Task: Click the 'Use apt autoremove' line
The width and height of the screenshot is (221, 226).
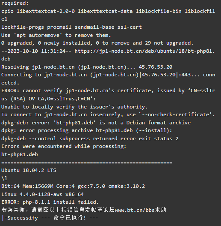Action: [56, 35]
